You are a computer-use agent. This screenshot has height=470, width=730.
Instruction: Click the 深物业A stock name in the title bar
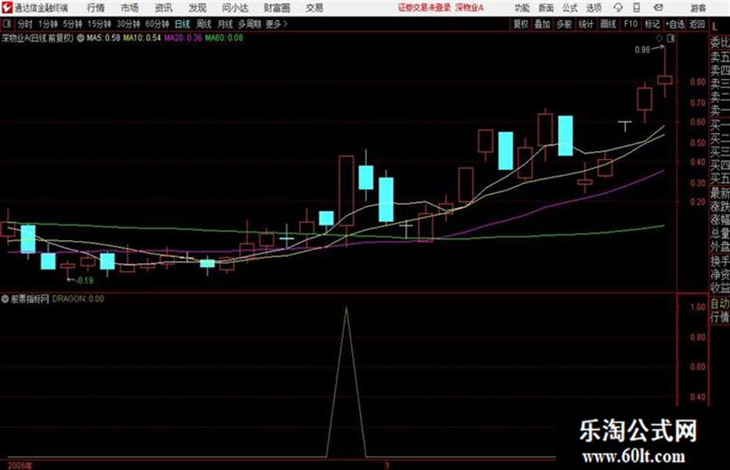tap(470, 8)
